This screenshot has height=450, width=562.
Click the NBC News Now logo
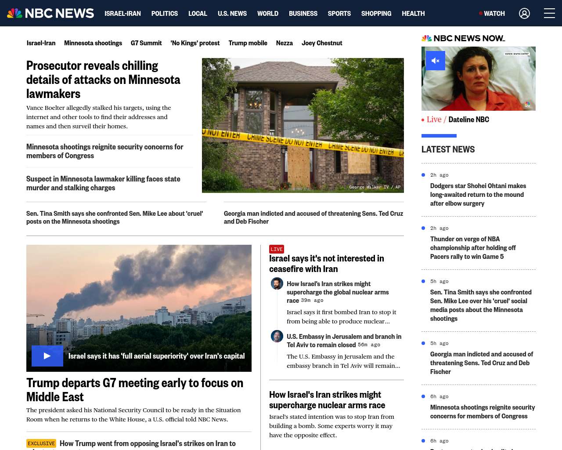(463, 38)
